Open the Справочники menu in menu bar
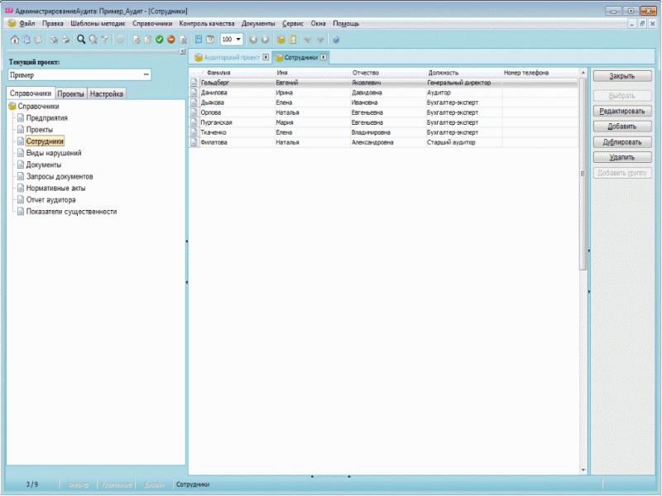 (x=152, y=23)
